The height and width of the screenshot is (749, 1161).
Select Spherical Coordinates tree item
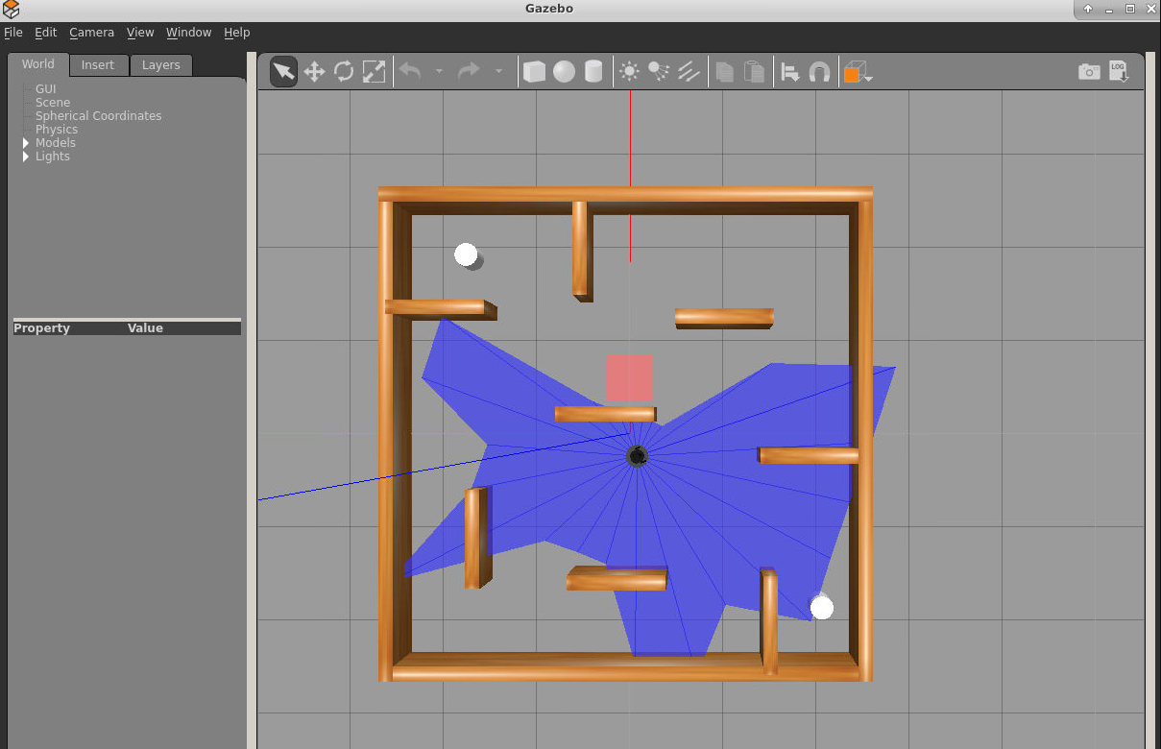pos(99,116)
